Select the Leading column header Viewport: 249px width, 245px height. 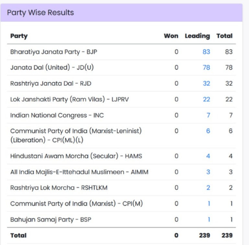pyautogui.click(x=197, y=36)
